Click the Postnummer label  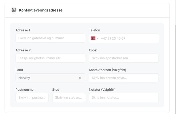(25, 90)
